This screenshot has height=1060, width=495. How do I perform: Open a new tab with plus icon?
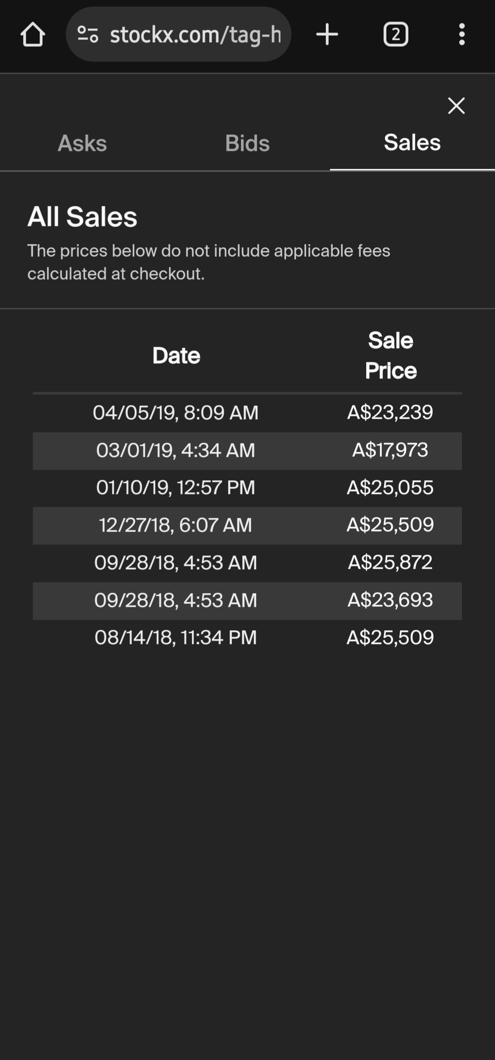(327, 34)
